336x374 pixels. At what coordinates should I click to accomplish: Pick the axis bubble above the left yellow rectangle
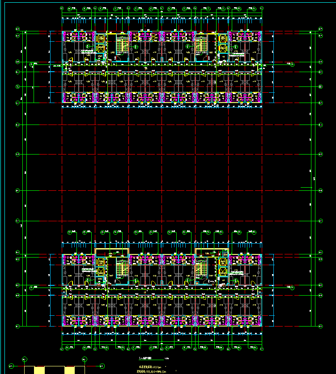point(24,359)
